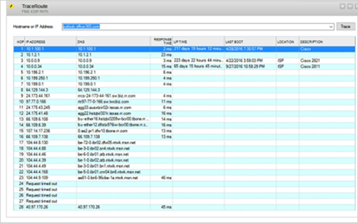This screenshot has height=223, width=358.
Task: Select hop 15 IP address 107.14.17.236
Action: pyautogui.click(x=38, y=131)
